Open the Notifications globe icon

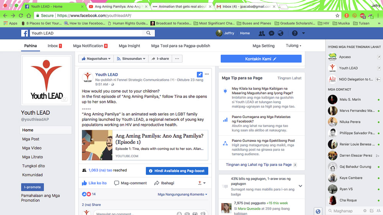pos(280,33)
